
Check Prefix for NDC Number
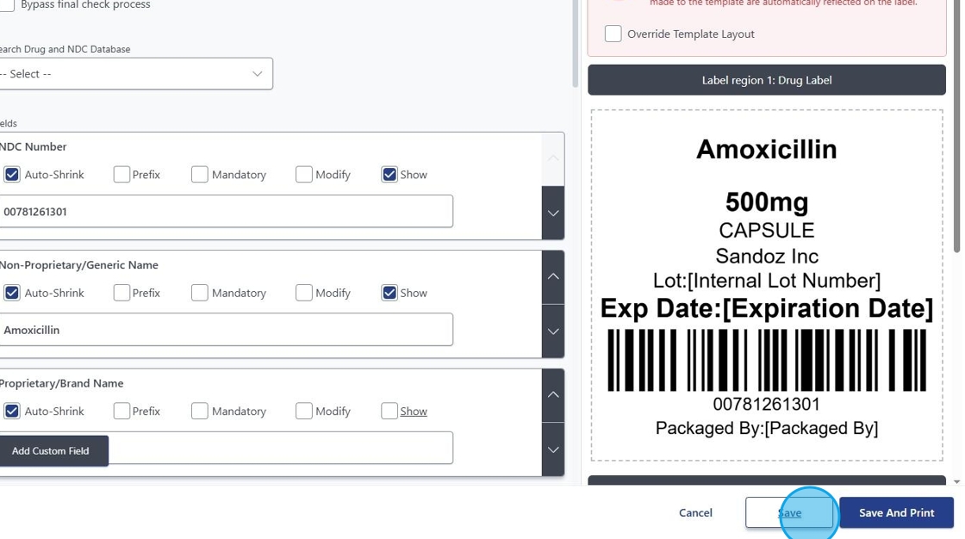pyautogui.click(x=121, y=174)
